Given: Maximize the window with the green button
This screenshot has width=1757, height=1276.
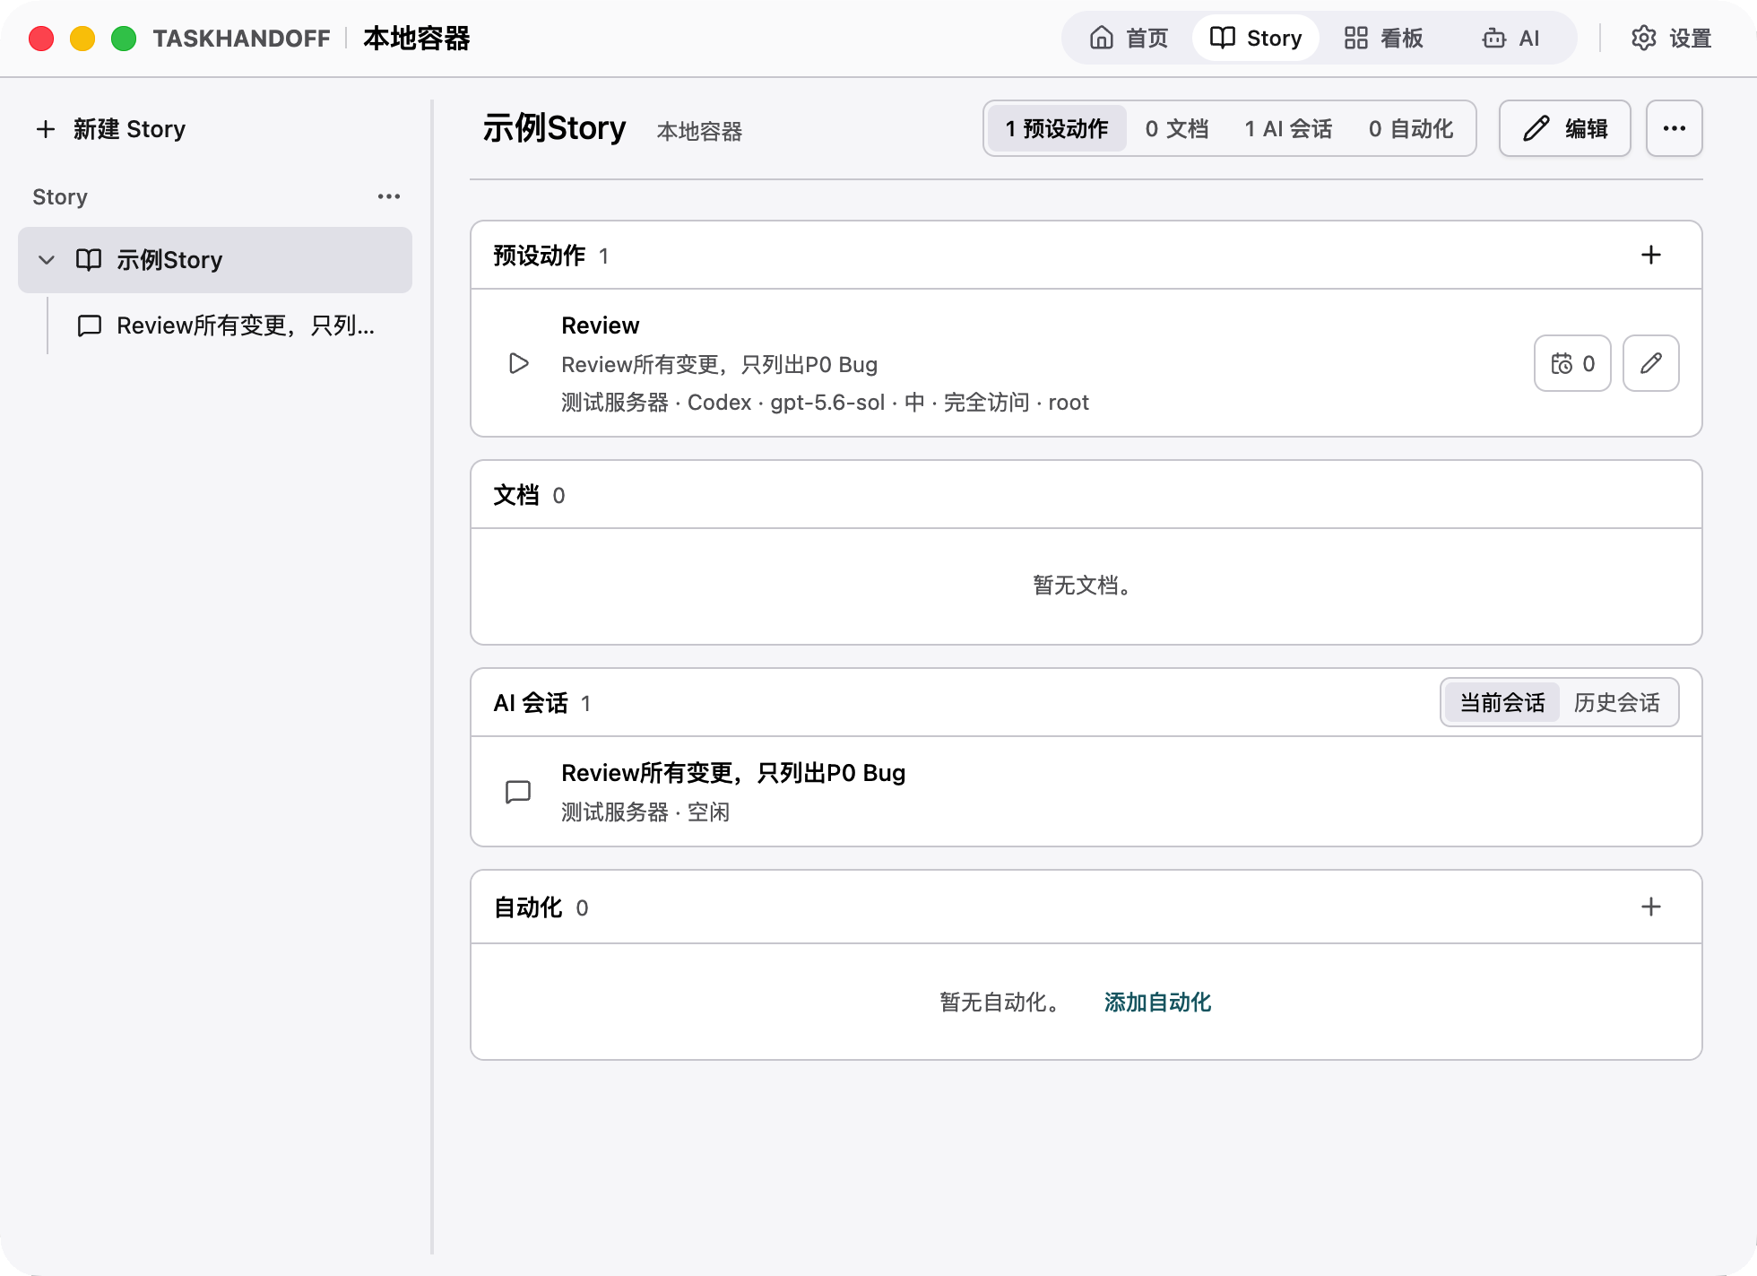Looking at the screenshot, I should [x=124, y=39].
